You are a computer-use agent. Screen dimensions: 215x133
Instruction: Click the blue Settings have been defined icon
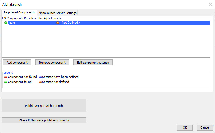pos(40,77)
